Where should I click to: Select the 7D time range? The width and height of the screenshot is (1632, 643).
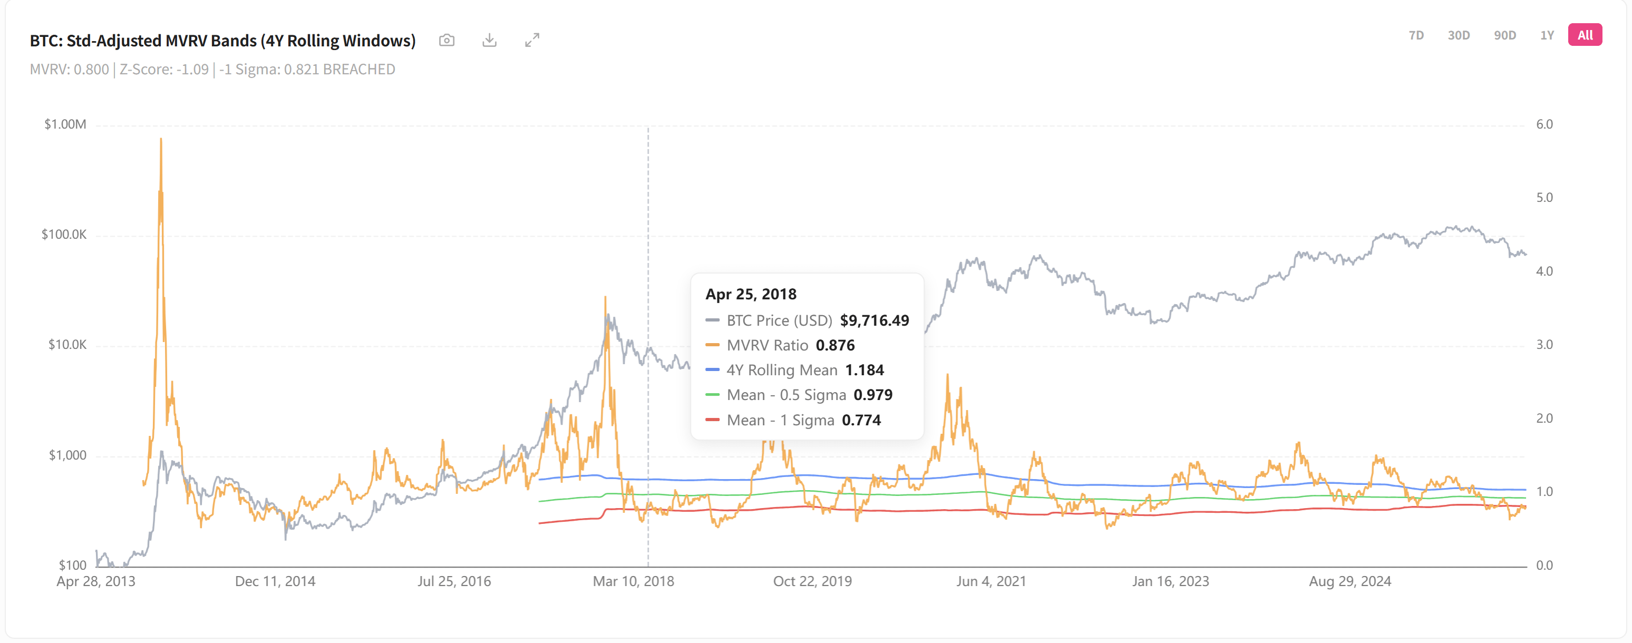pos(1416,35)
